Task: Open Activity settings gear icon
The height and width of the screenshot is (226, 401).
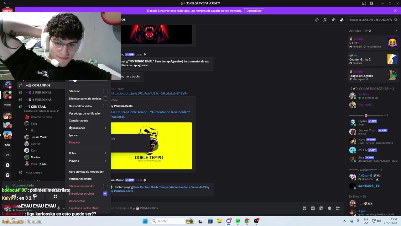Action: click(x=370, y=31)
